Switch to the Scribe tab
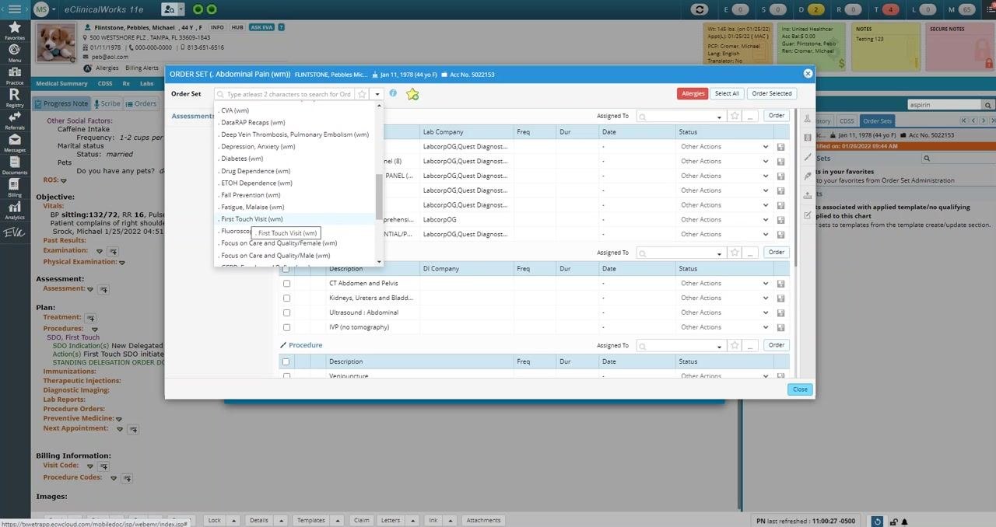This screenshot has height=527, width=996. click(107, 103)
